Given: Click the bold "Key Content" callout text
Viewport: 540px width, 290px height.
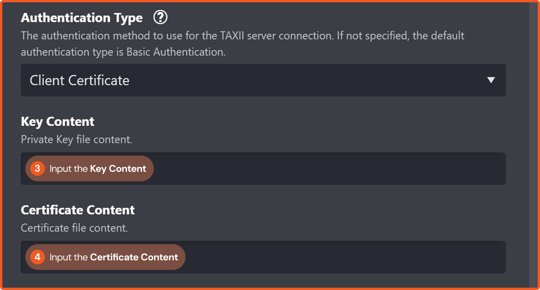Looking at the screenshot, I should (118, 169).
